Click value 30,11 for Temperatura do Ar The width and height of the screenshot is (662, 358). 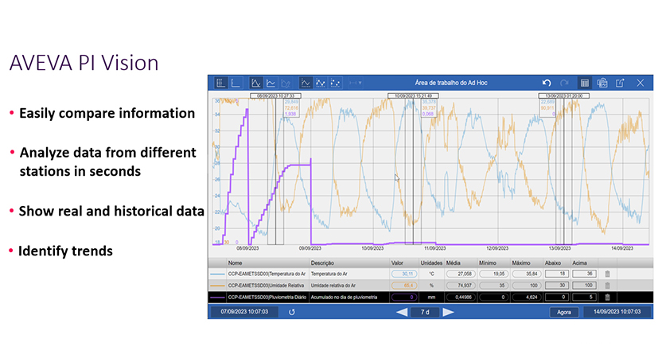(404, 274)
